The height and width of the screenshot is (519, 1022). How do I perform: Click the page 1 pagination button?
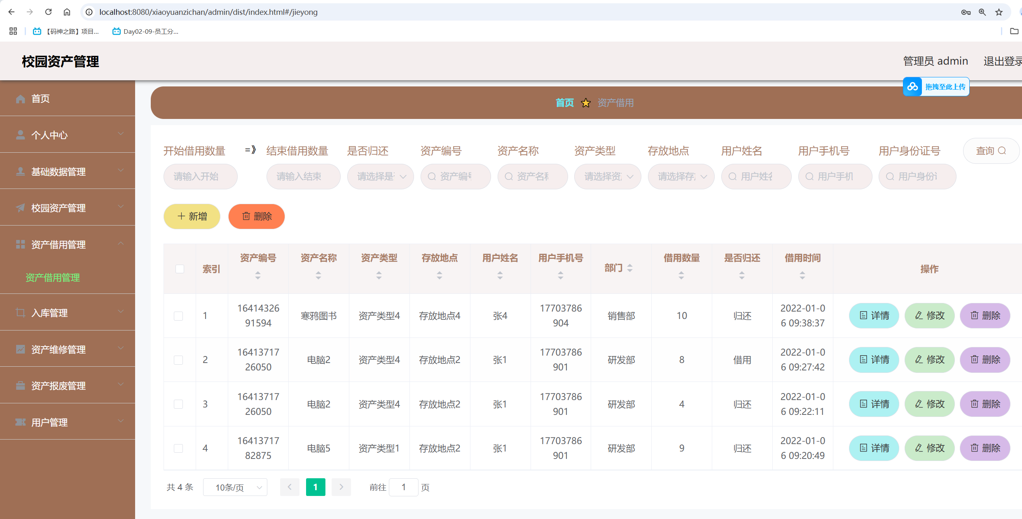click(x=316, y=487)
